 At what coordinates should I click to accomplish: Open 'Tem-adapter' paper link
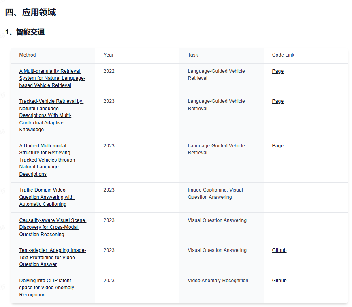tap(53, 258)
